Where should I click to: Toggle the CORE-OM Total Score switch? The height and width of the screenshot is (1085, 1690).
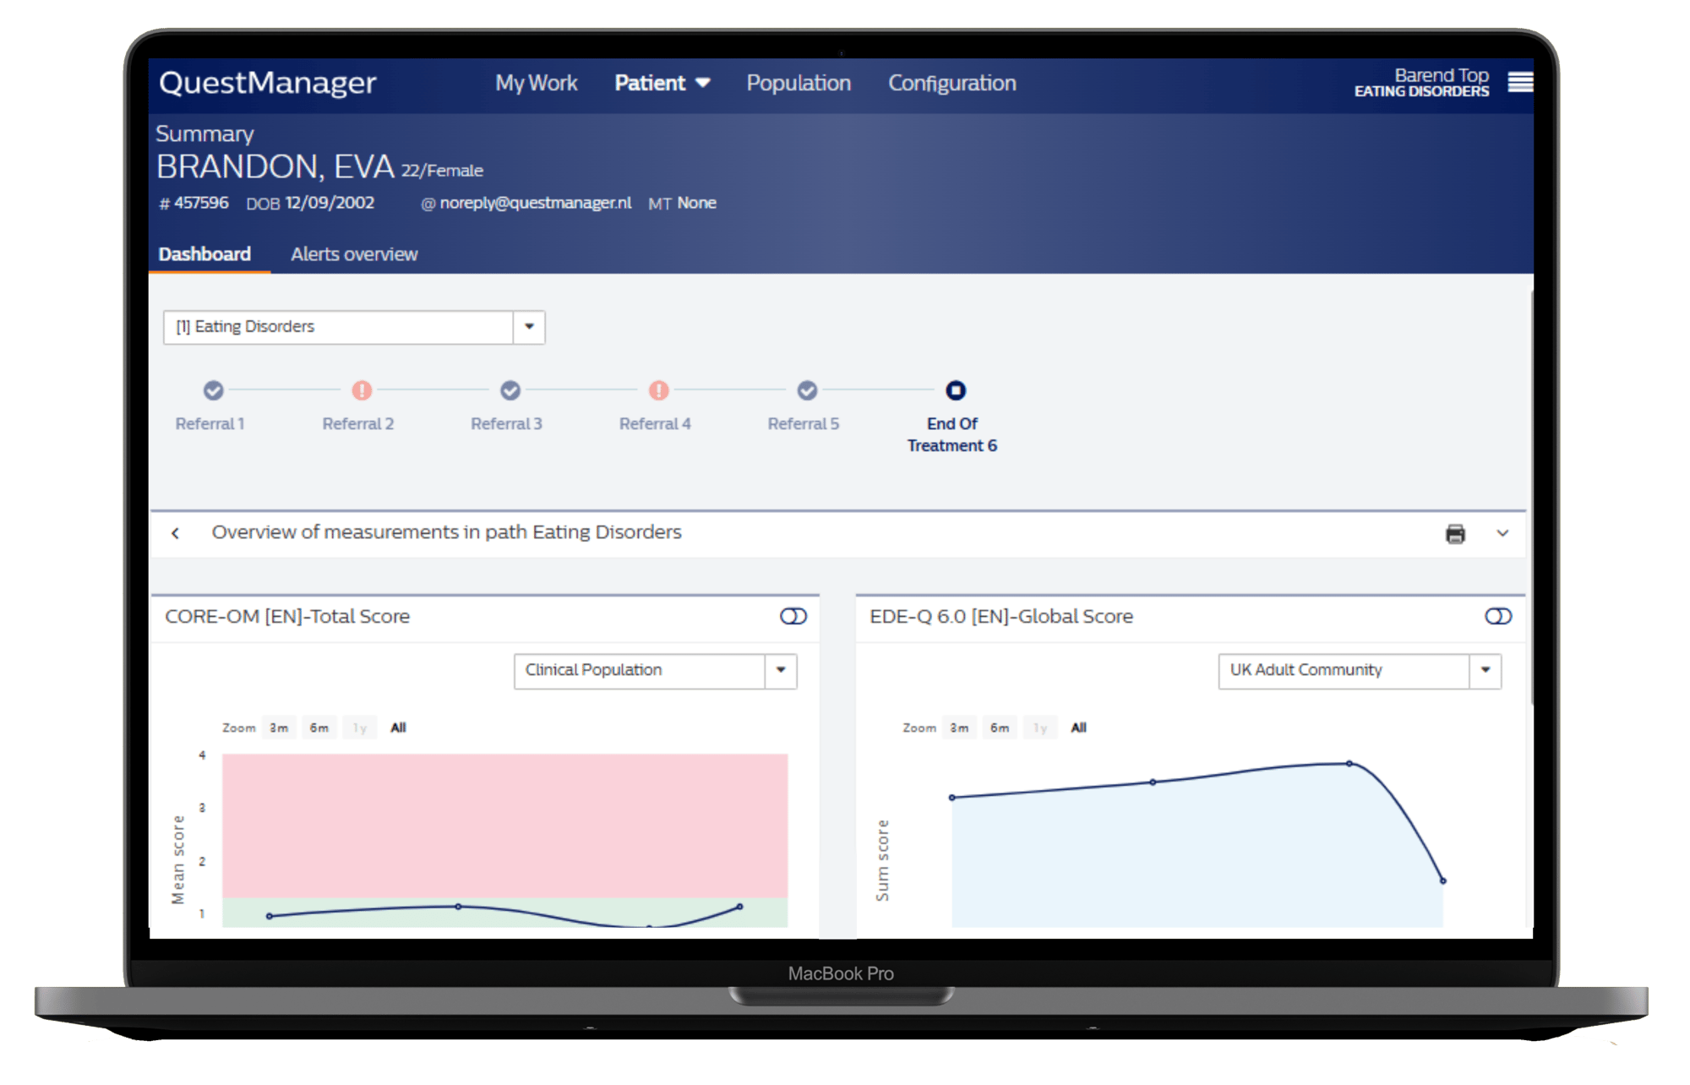pos(793,616)
